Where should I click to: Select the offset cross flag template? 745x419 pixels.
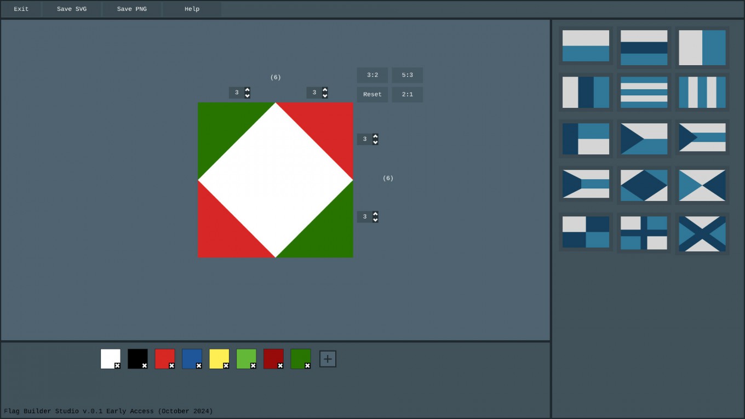click(644, 232)
